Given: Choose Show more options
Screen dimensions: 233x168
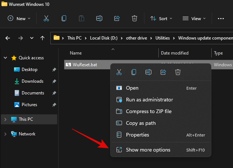Looking at the screenshot, I should 148,150.
